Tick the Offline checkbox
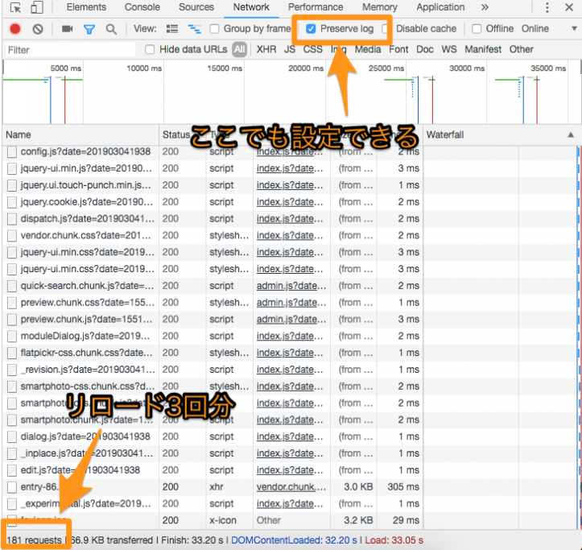 click(477, 29)
